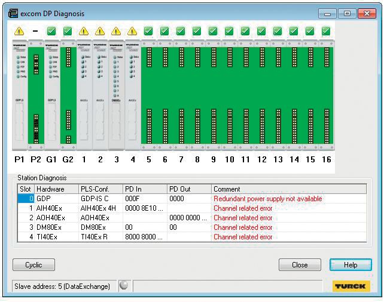Click the PD In column header

(x=145, y=189)
